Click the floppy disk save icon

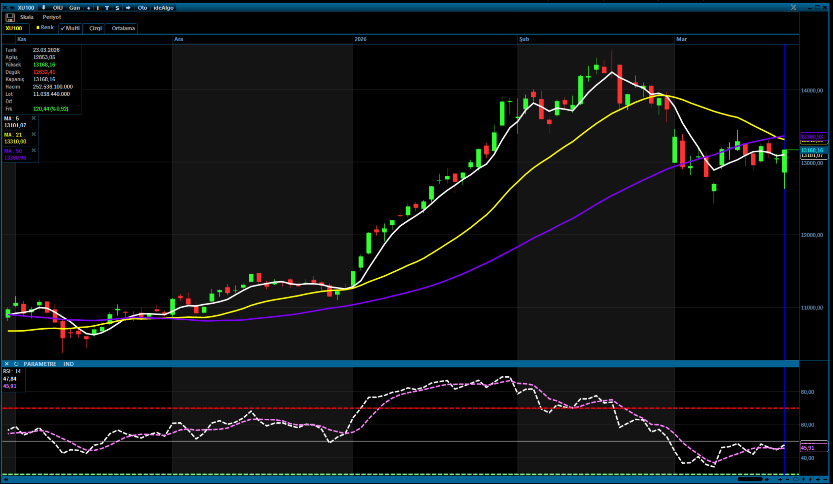coord(10,18)
